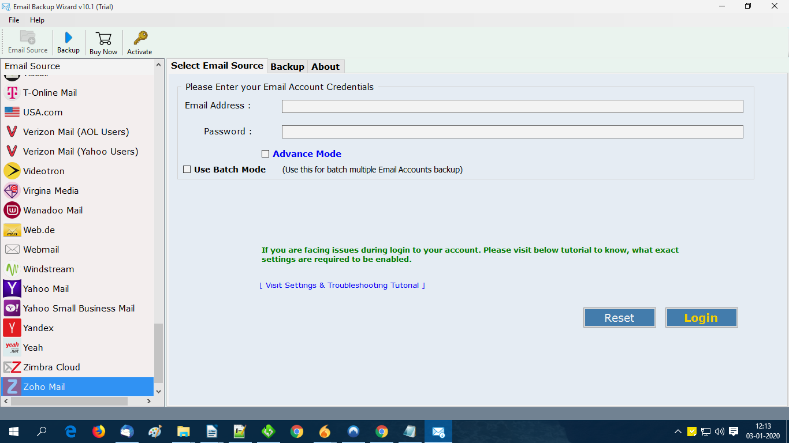Click the horizontal scrollbar thumb of source list
Viewport: 789px width, 443px height.
click(69, 401)
